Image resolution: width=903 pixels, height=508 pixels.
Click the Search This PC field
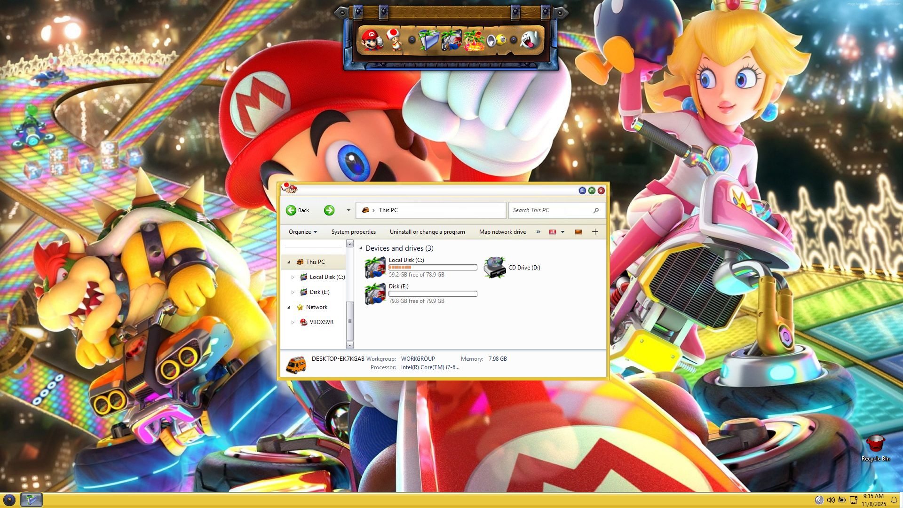[x=550, y=210]
